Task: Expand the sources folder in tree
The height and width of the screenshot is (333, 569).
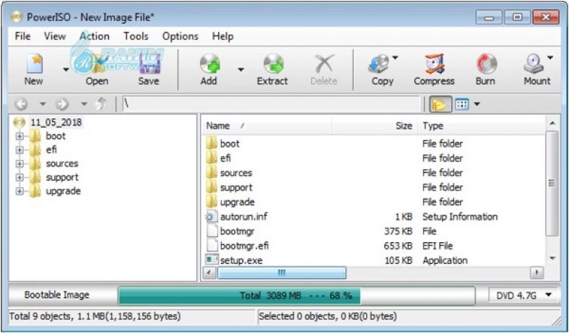Action: [19, 164]
